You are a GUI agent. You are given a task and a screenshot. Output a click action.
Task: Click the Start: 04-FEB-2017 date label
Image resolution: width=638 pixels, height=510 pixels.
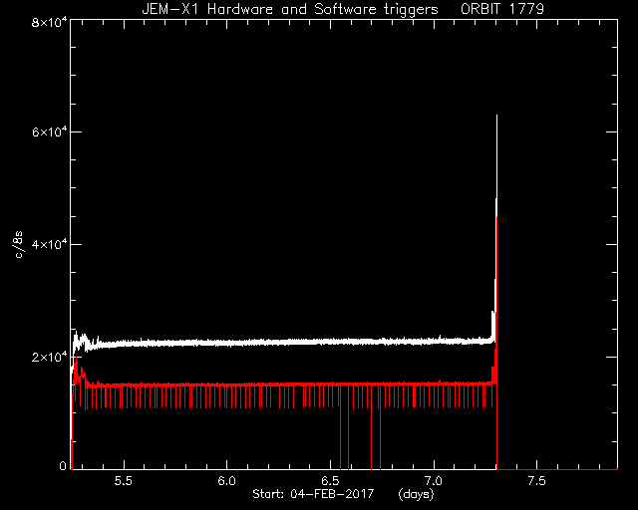tap(313, 494)
